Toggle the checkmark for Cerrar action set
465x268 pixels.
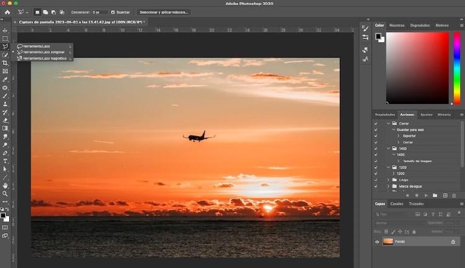tap(376, 123)
